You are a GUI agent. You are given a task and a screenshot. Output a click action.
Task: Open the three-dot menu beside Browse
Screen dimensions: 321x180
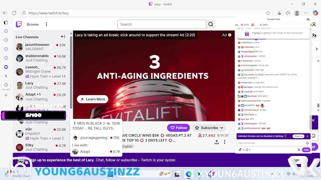[x=46, y=24]
